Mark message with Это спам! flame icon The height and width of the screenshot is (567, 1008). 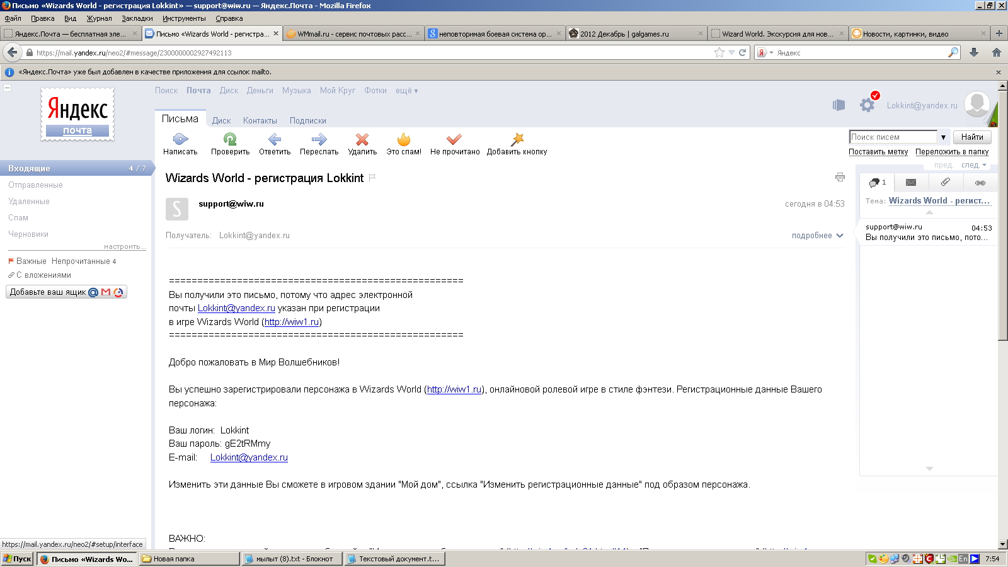(404, 139)
